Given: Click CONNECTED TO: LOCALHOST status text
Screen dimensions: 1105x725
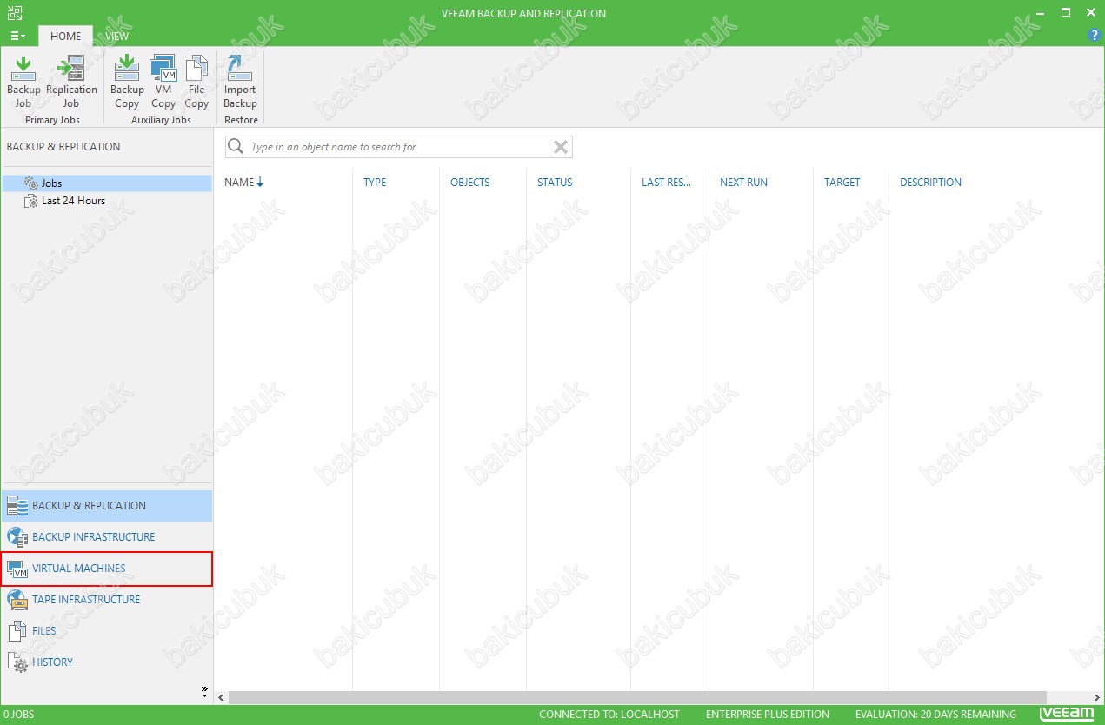Looking at the screenshot, I should tap(609, 715).
